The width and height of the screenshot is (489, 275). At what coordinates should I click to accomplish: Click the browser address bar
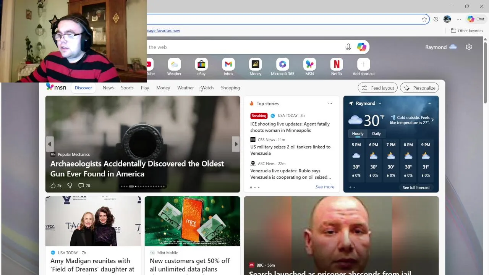point(283,19)
